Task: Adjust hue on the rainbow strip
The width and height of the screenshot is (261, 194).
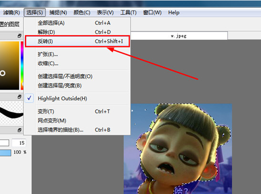Action: [x=22, y=66]
